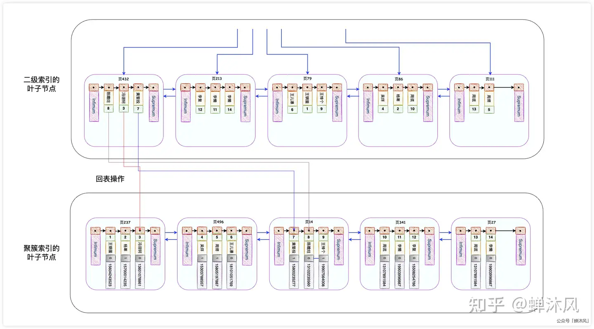This screenshot has width=594, height=329.
Task: Click phone number 15508254786
Action: (x=415, y=275)
